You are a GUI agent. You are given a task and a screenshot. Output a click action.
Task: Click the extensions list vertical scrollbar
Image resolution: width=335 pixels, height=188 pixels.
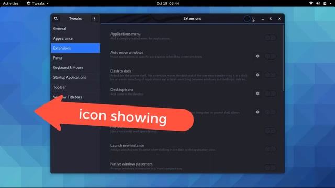(284, 58)
